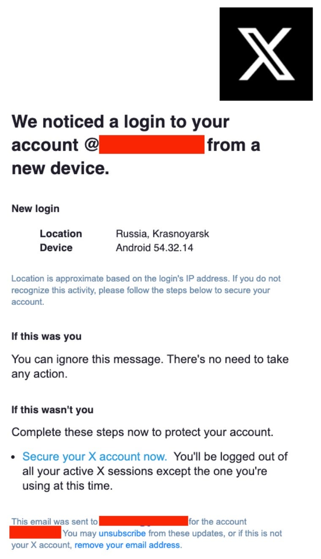
Task: Click the "Russia, Krasnoyarsk" location value
Action: (x=163, y=234)
